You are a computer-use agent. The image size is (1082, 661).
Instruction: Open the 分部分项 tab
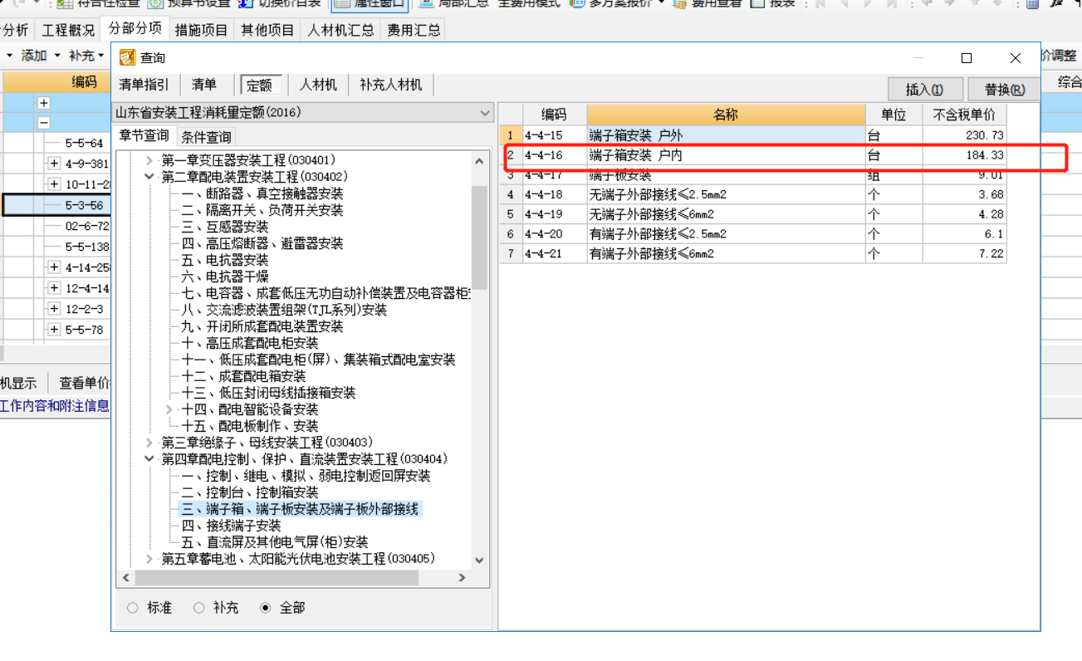135,29
